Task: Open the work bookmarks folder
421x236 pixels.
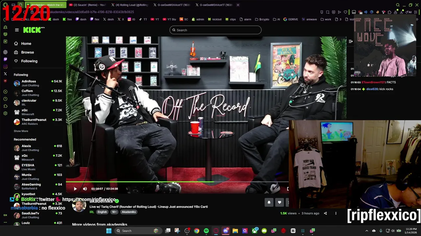Action: (x=325, y=19)
